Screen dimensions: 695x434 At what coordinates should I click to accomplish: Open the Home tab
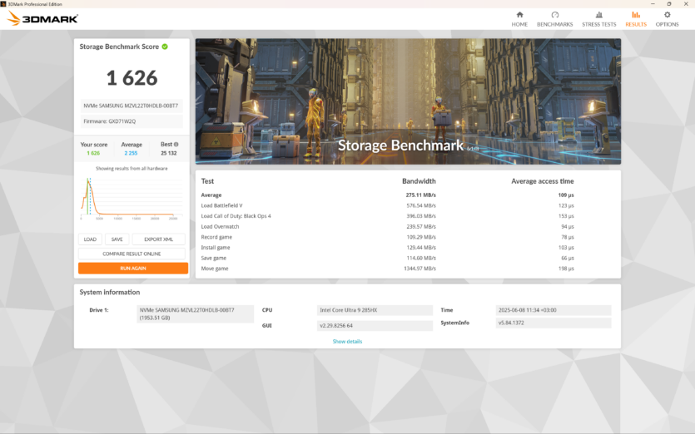(x=519, y=19)
